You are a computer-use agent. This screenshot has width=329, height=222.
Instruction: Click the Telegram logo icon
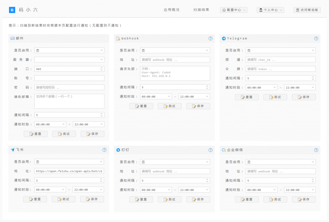(224, 39)
